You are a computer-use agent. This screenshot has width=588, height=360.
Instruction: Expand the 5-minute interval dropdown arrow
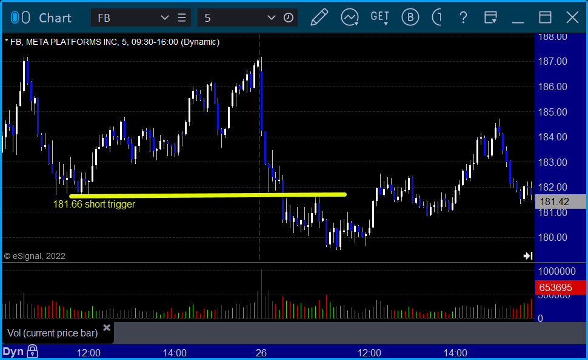[x=271, y=18]
